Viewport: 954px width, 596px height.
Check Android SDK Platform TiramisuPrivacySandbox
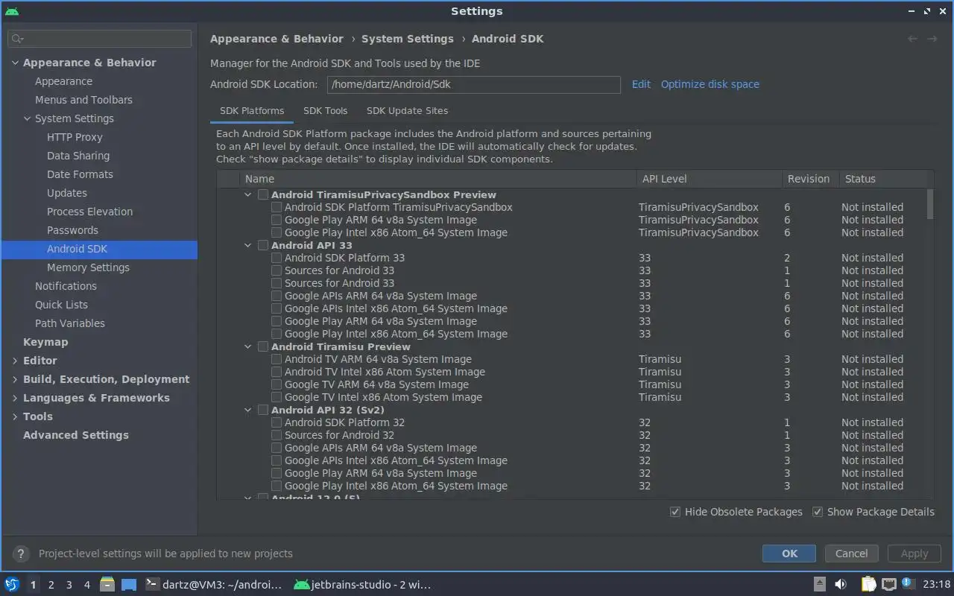pyautogui.click(x=277, y=207)
